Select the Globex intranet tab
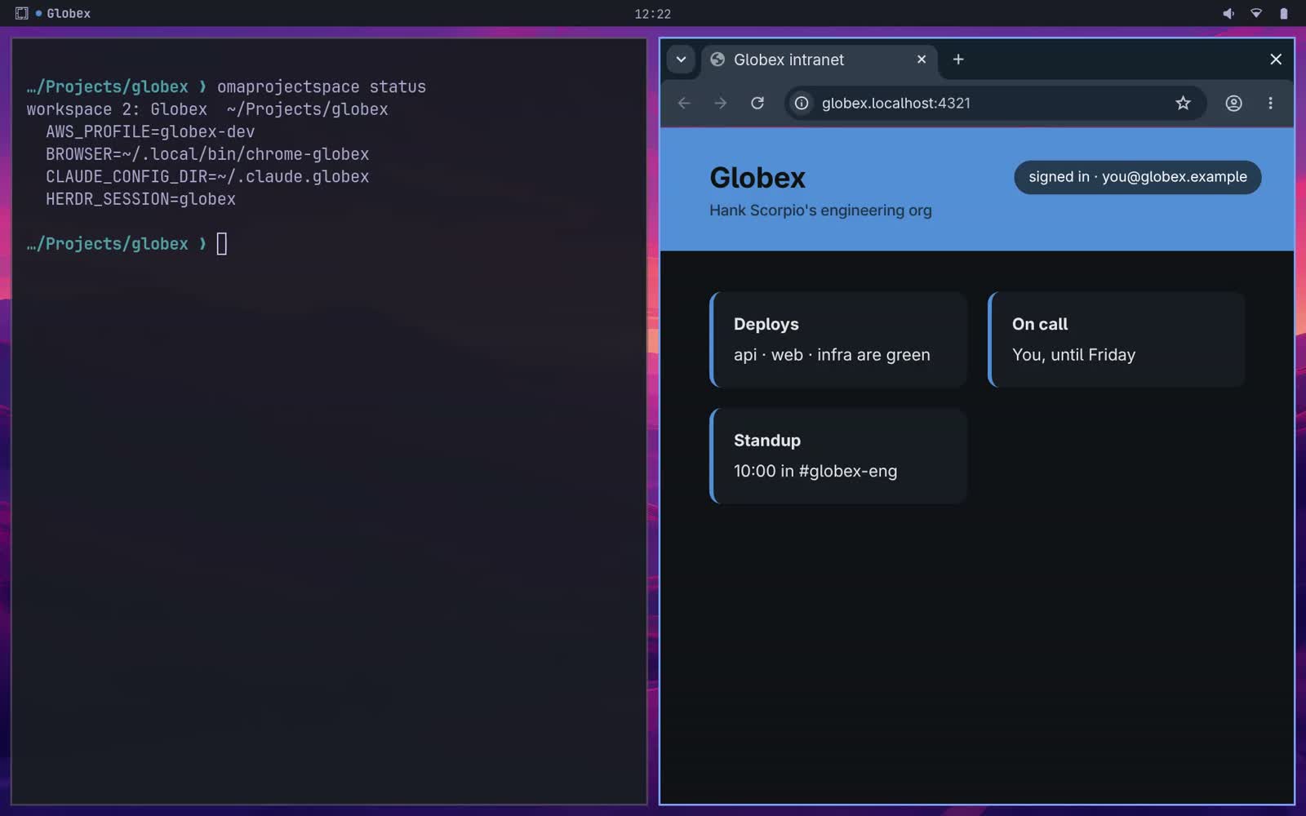The height and width of the screenshot is (816, 1306). coord(820,60)
